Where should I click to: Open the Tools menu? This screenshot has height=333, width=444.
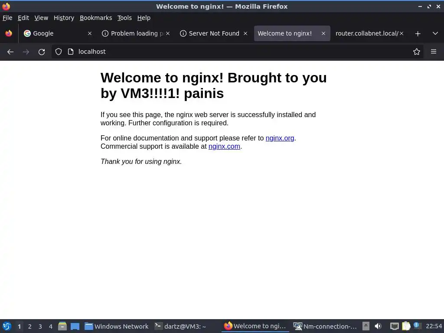[124, 18]
